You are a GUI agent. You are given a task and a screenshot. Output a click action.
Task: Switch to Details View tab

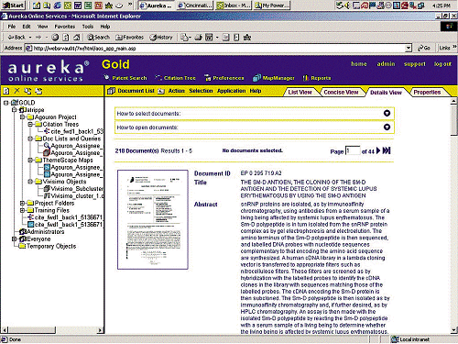point(386,92)
